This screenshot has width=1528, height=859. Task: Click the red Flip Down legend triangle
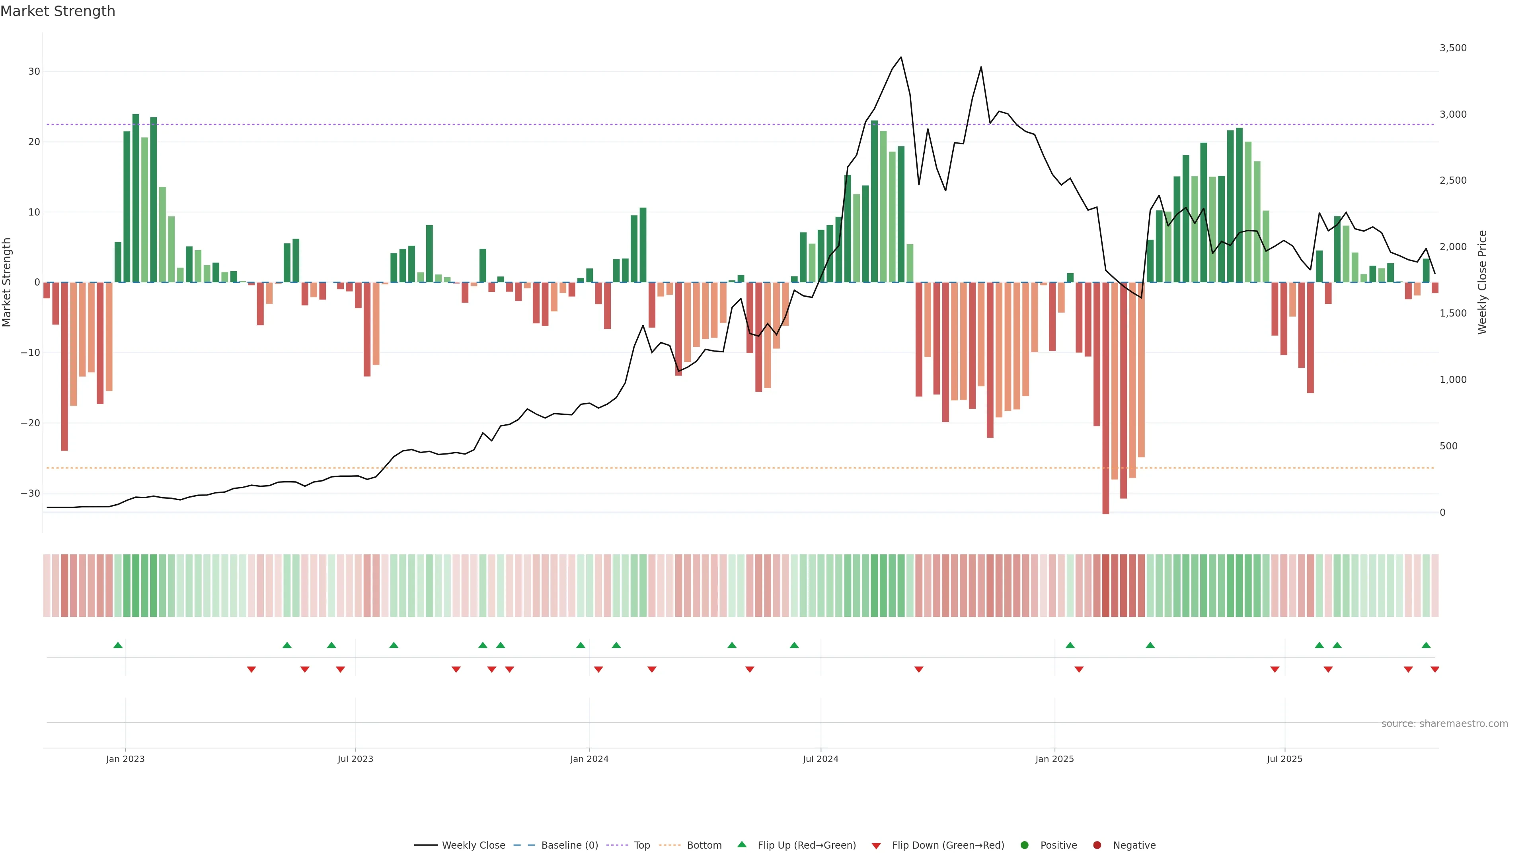pyautogui.click(x=876, y=845)
